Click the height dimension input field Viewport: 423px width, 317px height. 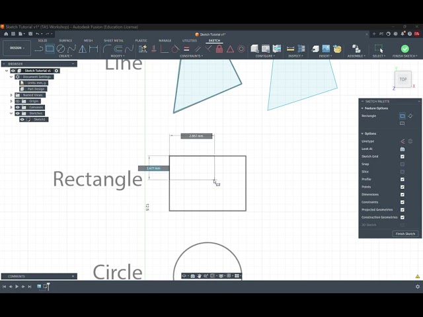coord(153,168)
